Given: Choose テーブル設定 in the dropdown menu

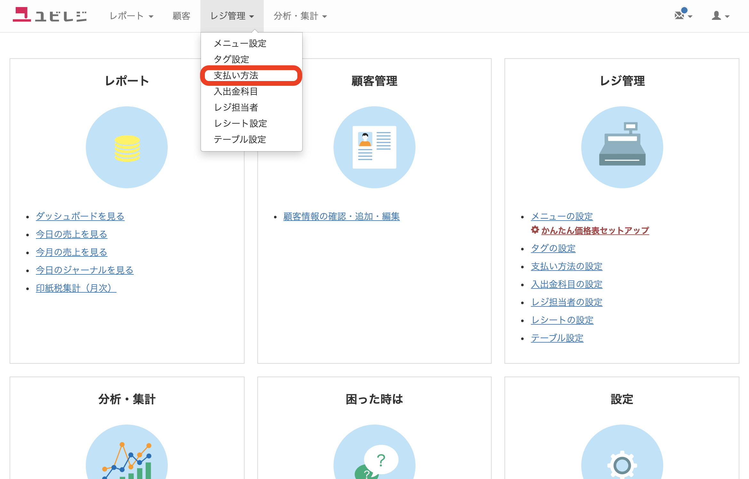Looking at the screenshot, I should 252,140.
